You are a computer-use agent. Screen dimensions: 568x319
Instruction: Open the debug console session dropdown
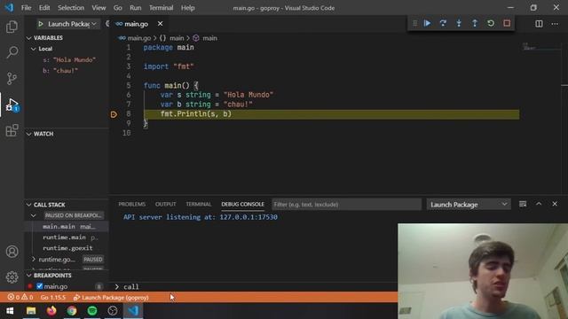click(469, 205)
